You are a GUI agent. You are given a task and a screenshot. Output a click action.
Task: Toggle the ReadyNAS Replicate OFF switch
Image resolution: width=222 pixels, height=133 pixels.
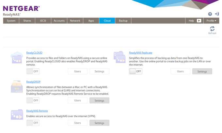(x=135, y=71)
